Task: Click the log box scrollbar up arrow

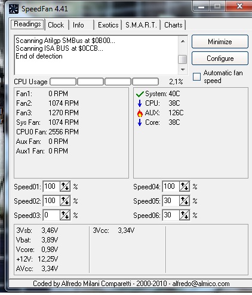Action: click(x=183, y=41)
